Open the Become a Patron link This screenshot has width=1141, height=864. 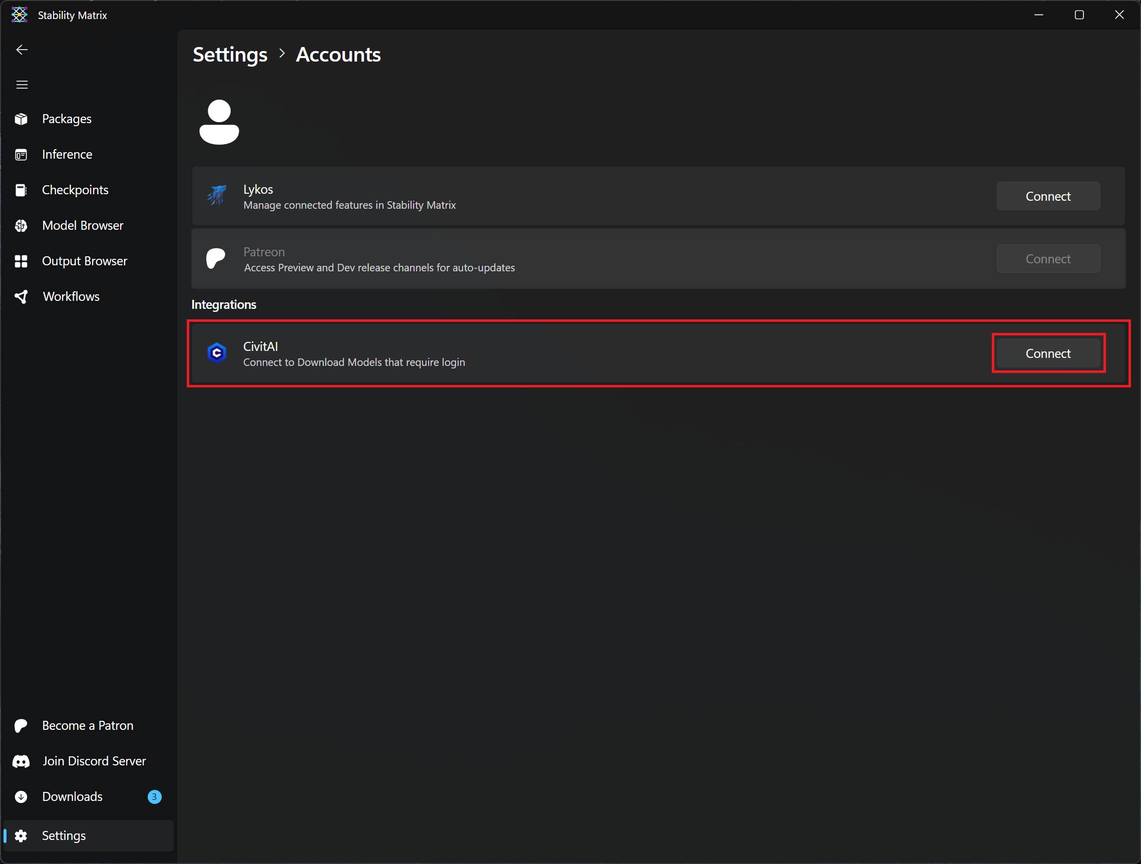87,726
